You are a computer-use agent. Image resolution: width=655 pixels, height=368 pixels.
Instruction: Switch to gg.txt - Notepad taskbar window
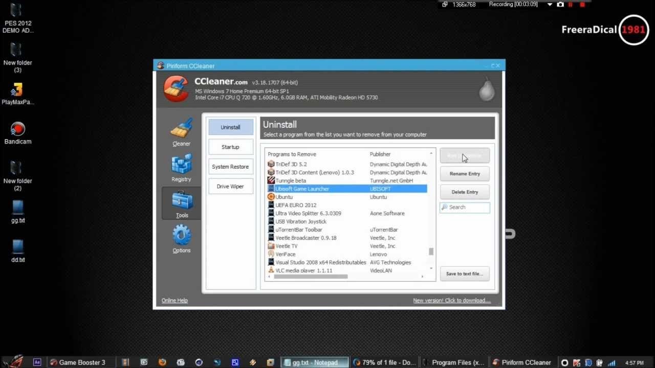[x=315, y=362]
